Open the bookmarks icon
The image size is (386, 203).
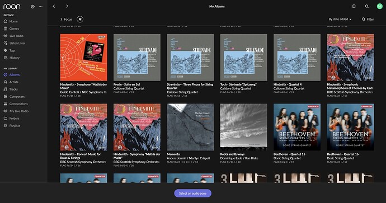pyautogui.click(x=354, y=6)
